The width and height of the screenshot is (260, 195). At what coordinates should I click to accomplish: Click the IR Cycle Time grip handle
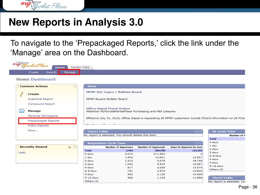pos(210,132)
